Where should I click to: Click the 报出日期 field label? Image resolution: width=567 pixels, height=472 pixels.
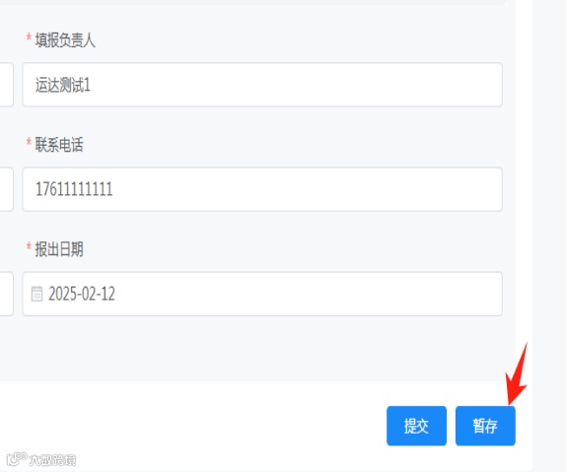coord(59,249)
